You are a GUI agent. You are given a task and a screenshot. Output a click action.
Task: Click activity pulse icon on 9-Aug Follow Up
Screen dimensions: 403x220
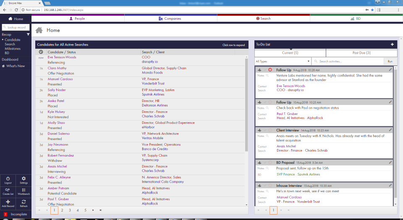(x=259, y=70)
